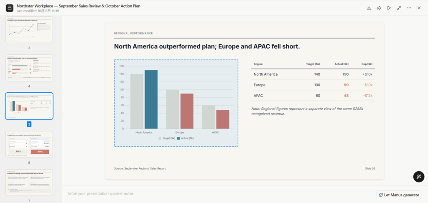Viewport: 428px width, 203px height.
Task: Click North America Actual bar in chart
Action: (151, 99)
